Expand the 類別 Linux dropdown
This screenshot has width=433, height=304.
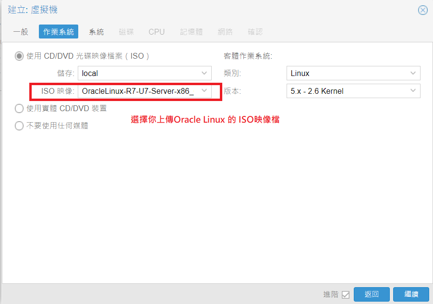413,74
